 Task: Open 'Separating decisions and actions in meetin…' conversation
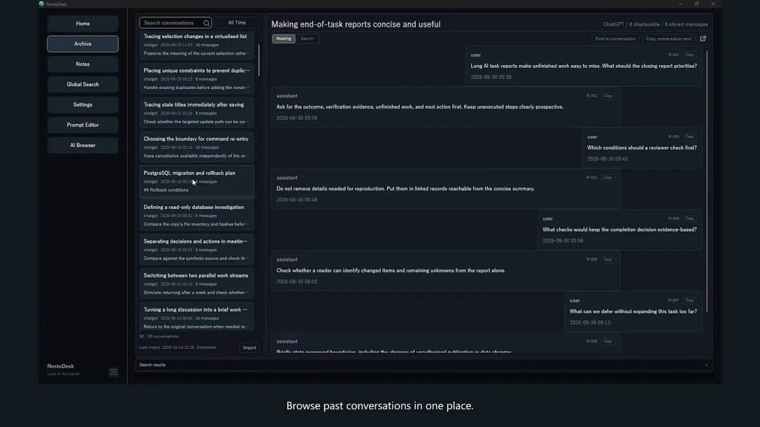(x=197, y=250)
